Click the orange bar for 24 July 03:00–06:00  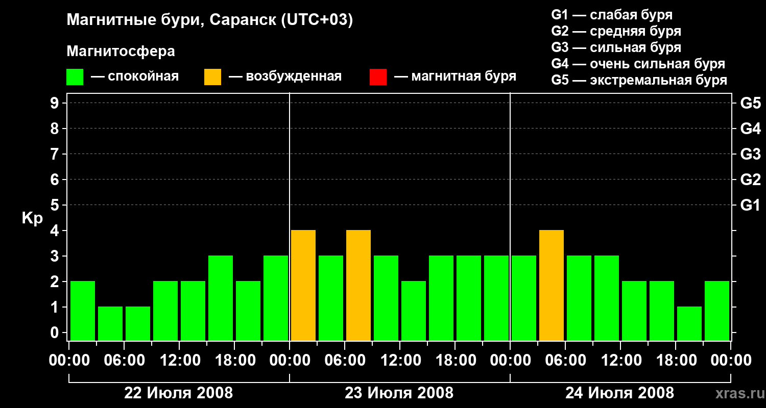tap(552, 285)
